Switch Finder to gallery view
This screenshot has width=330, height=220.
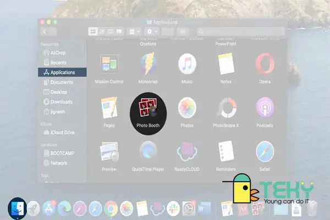(119, 31)
